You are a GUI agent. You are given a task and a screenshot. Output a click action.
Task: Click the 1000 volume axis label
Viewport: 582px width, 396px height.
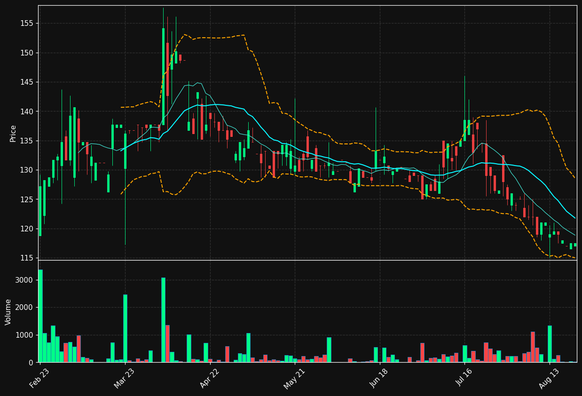coord(25,335)
